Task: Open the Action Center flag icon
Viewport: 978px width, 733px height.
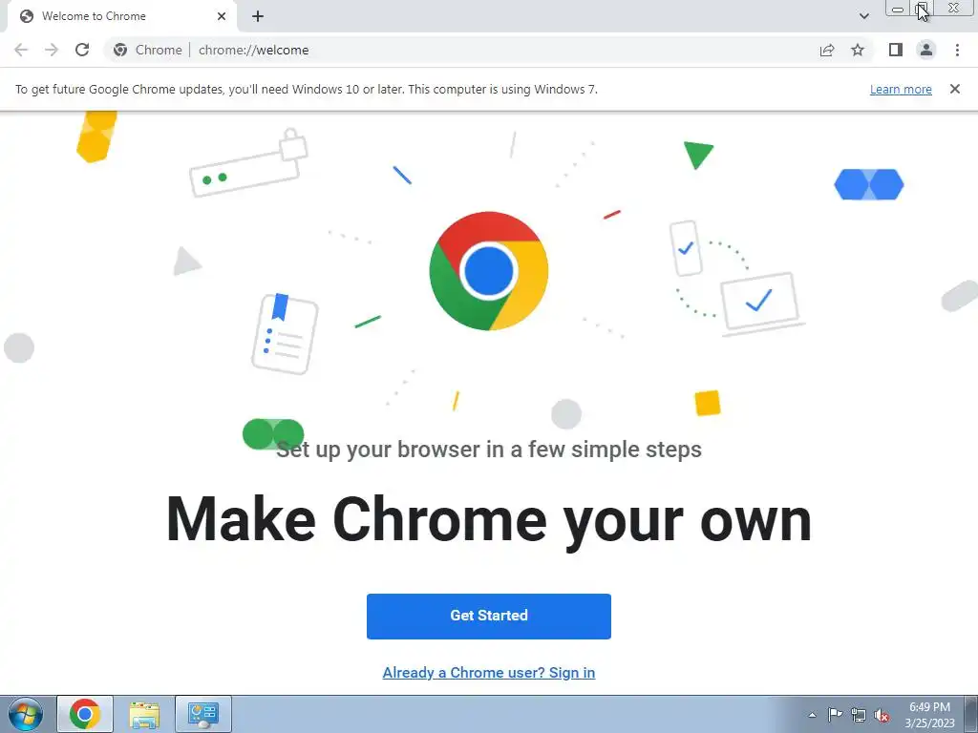Action: pyautogui.click(x=835, y=715)
